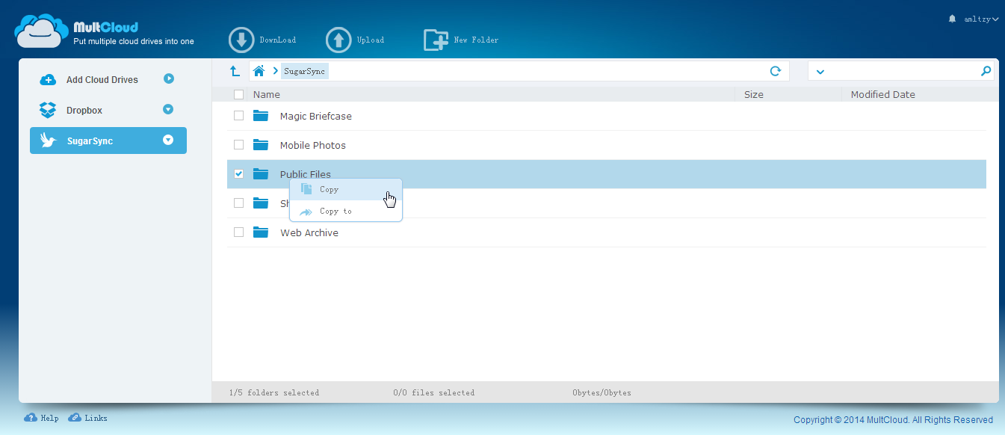The height and width of the screenshot is (435, 1005).
Task: Open the Links link
Action: [x=96, y=419]
